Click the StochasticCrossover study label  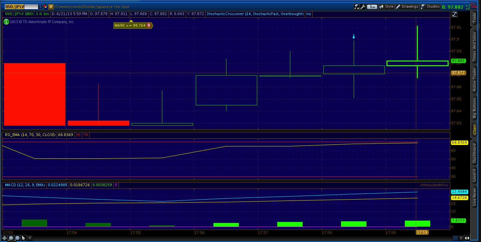(x=255, y=14)
